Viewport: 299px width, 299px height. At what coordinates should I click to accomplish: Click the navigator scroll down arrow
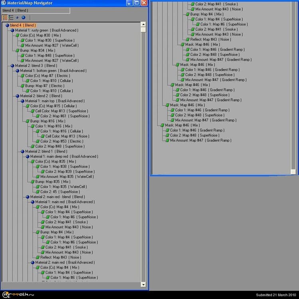pos(143,285)
